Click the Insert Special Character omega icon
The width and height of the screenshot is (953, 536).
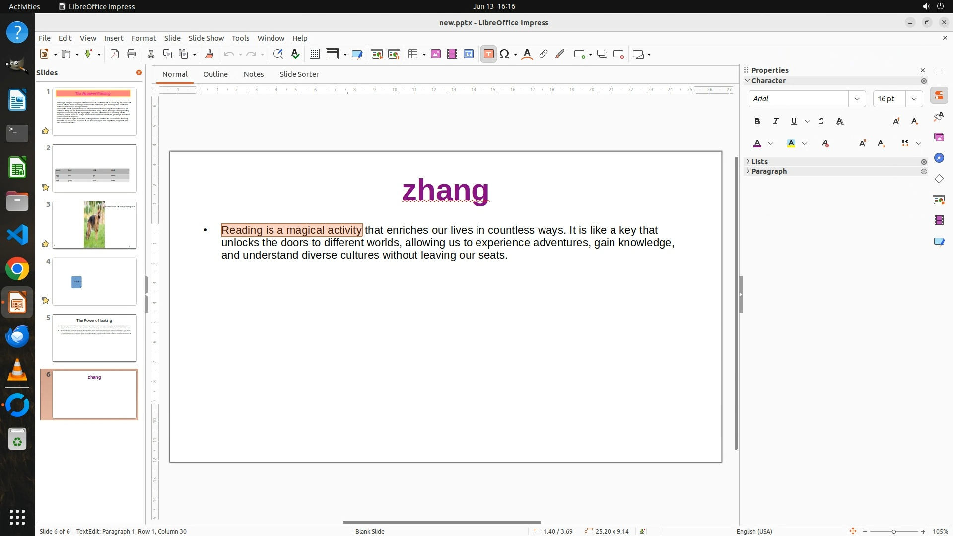coord(504,54)
